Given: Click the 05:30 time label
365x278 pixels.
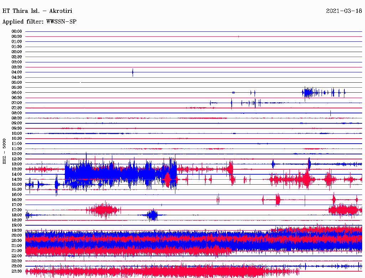Looking at the screenshot, I should tap(17, 88).
